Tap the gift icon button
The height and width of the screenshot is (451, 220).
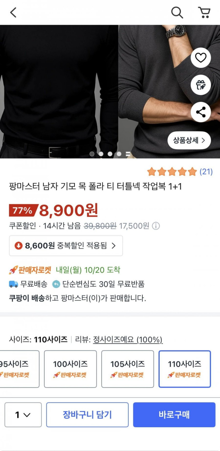[x=201, y=85]
